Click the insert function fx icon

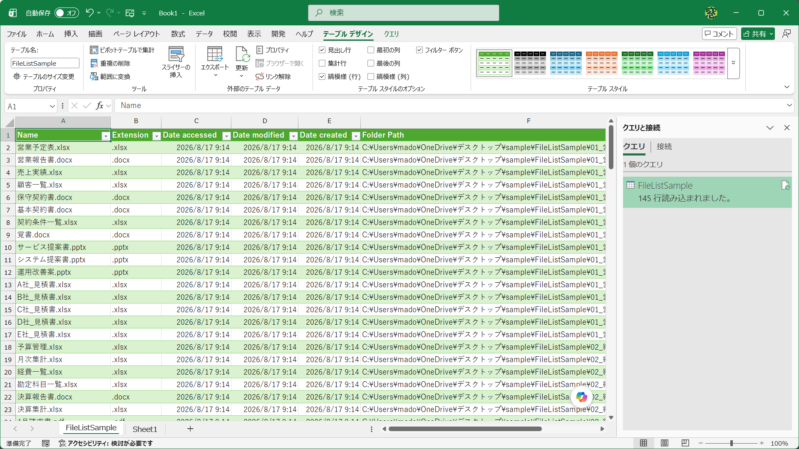coord(99,106)
